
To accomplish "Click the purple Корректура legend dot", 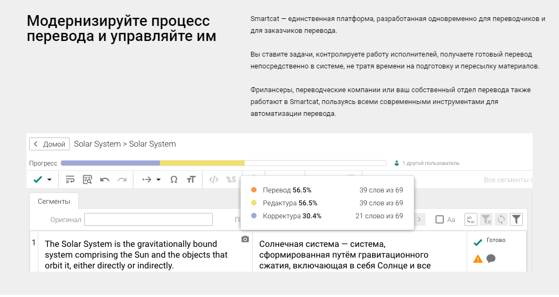I will pos(254,216).
